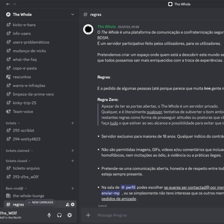The image size is (224, 224).
Task: Open User Settings gear beside headphones
Action: [70, 215]
